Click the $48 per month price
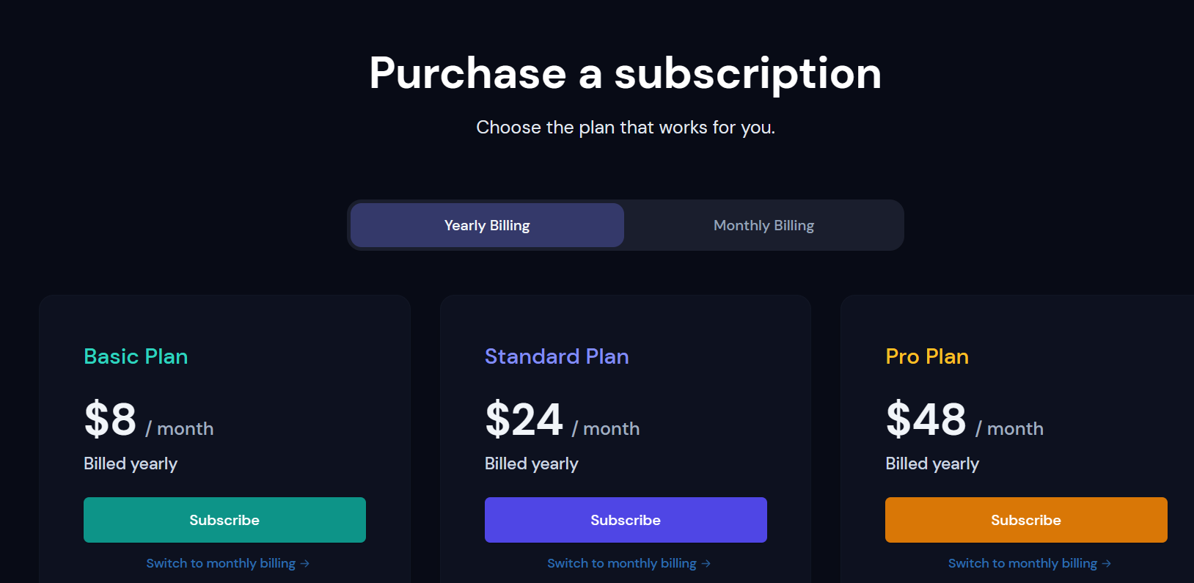Viewport: 1194px width, 583px height. tap(926, 419)
